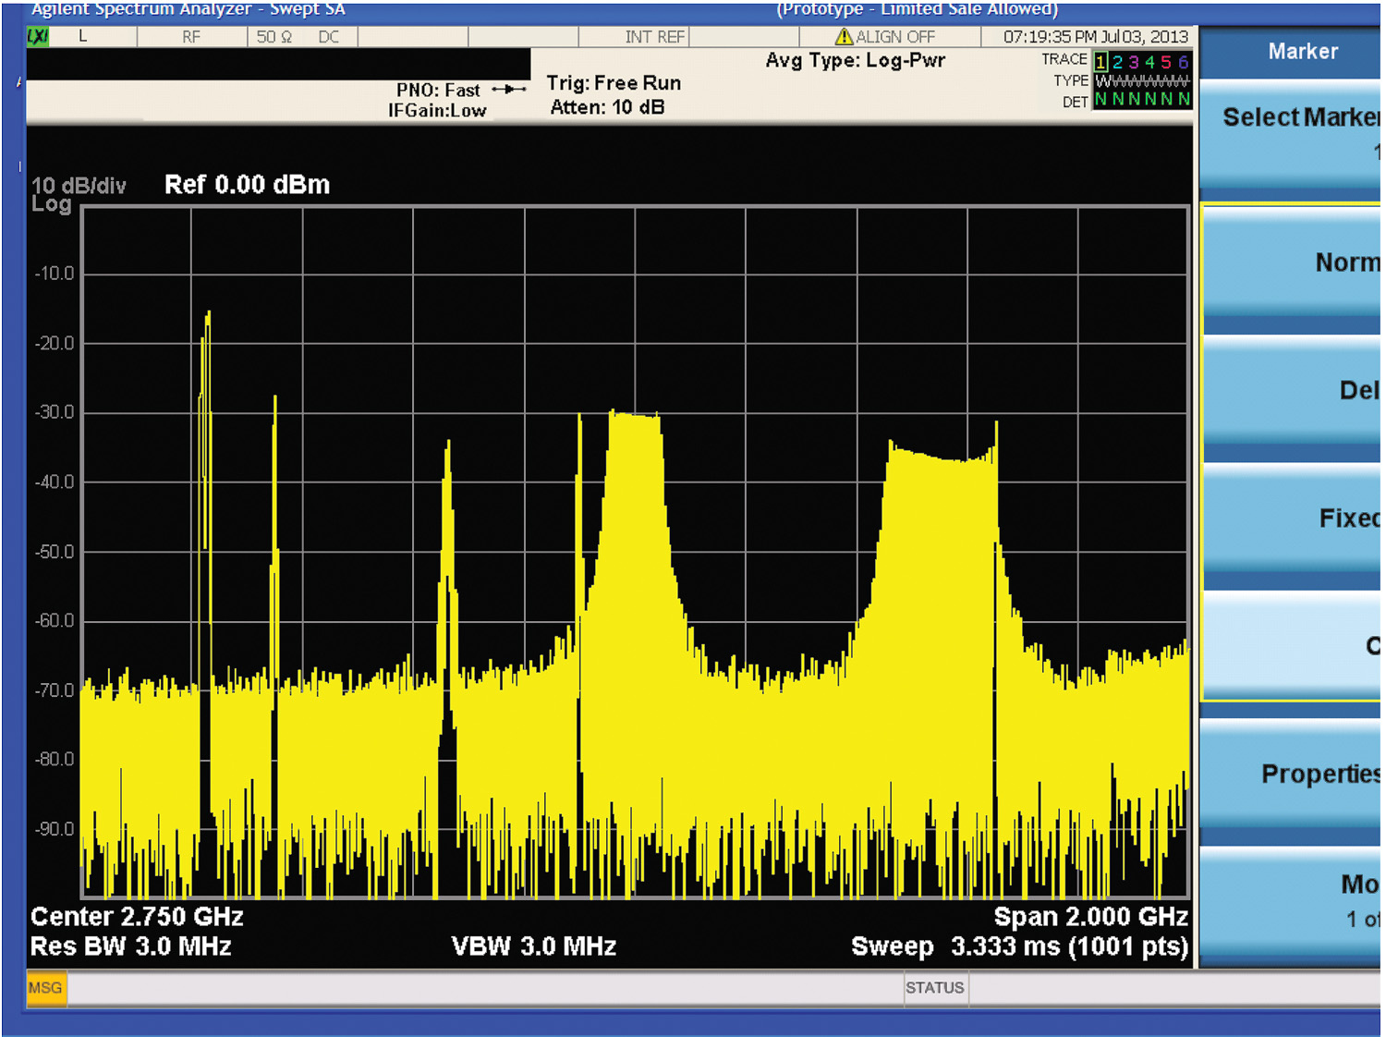
Task: Click the Marker menu title
Action: tap(1302, 52)
